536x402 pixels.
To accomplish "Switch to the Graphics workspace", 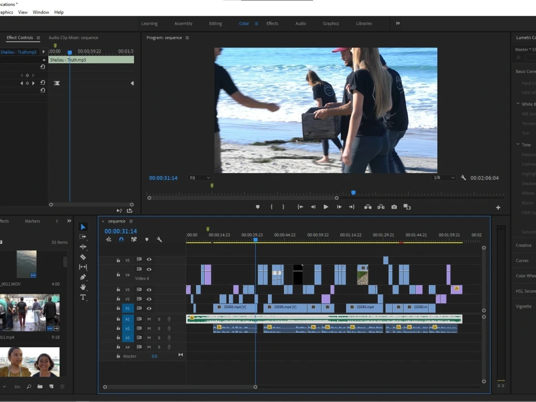I will click(331, 24).
